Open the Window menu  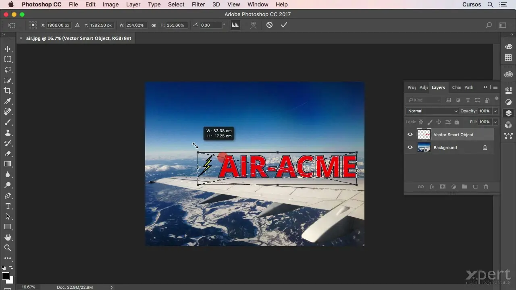click(258, 4)
